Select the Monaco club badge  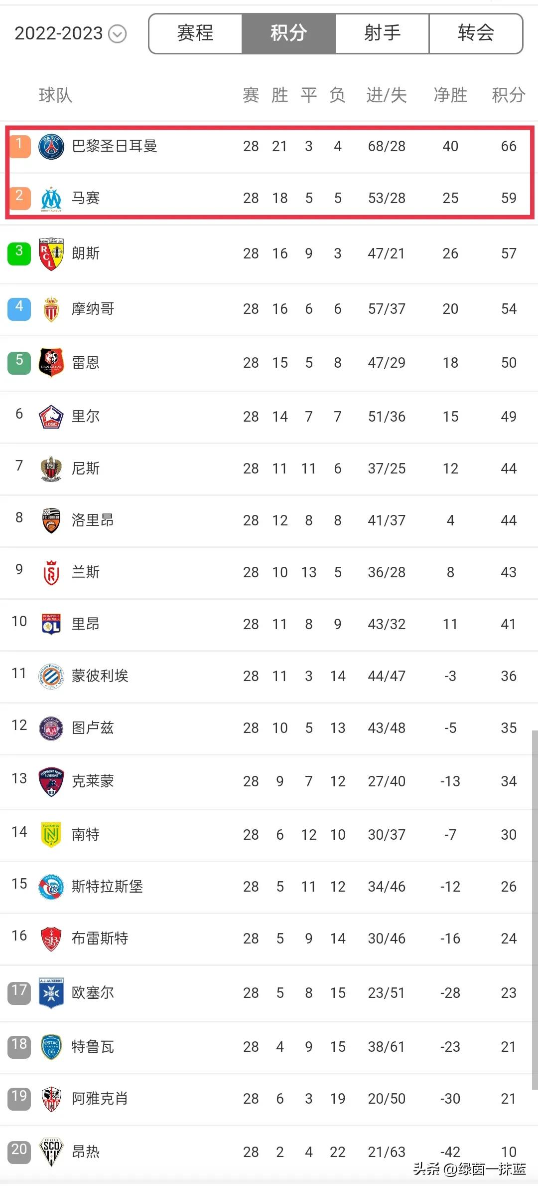pyautogui.click(x=51, y=309)
